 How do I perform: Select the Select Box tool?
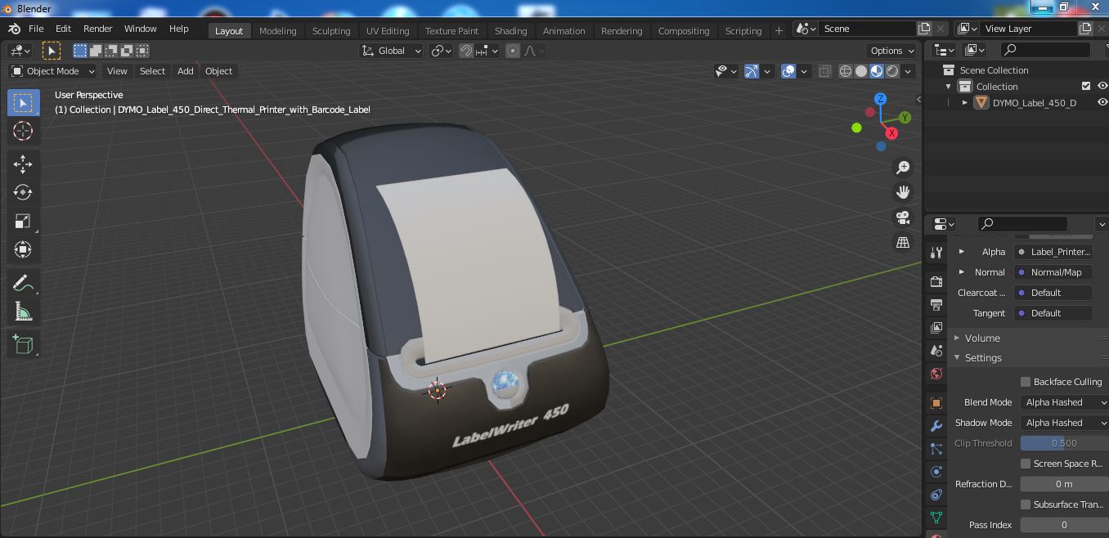point(23,102)
